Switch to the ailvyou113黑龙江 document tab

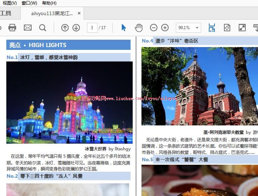(x=52, y=13)
